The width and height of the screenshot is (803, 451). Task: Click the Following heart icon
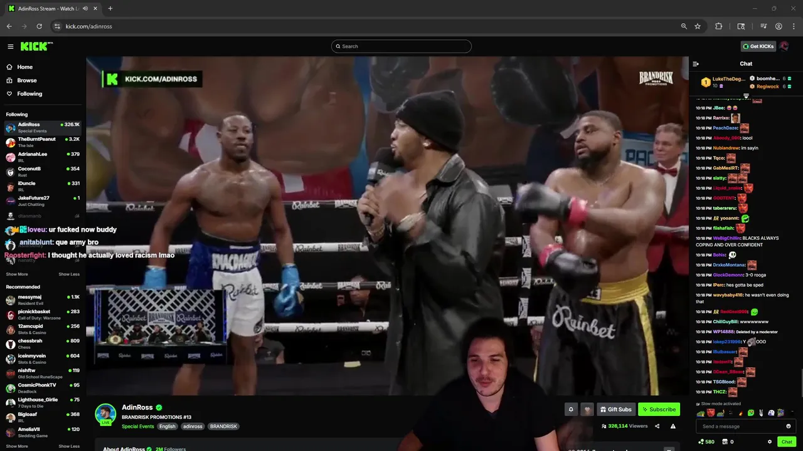9,94
